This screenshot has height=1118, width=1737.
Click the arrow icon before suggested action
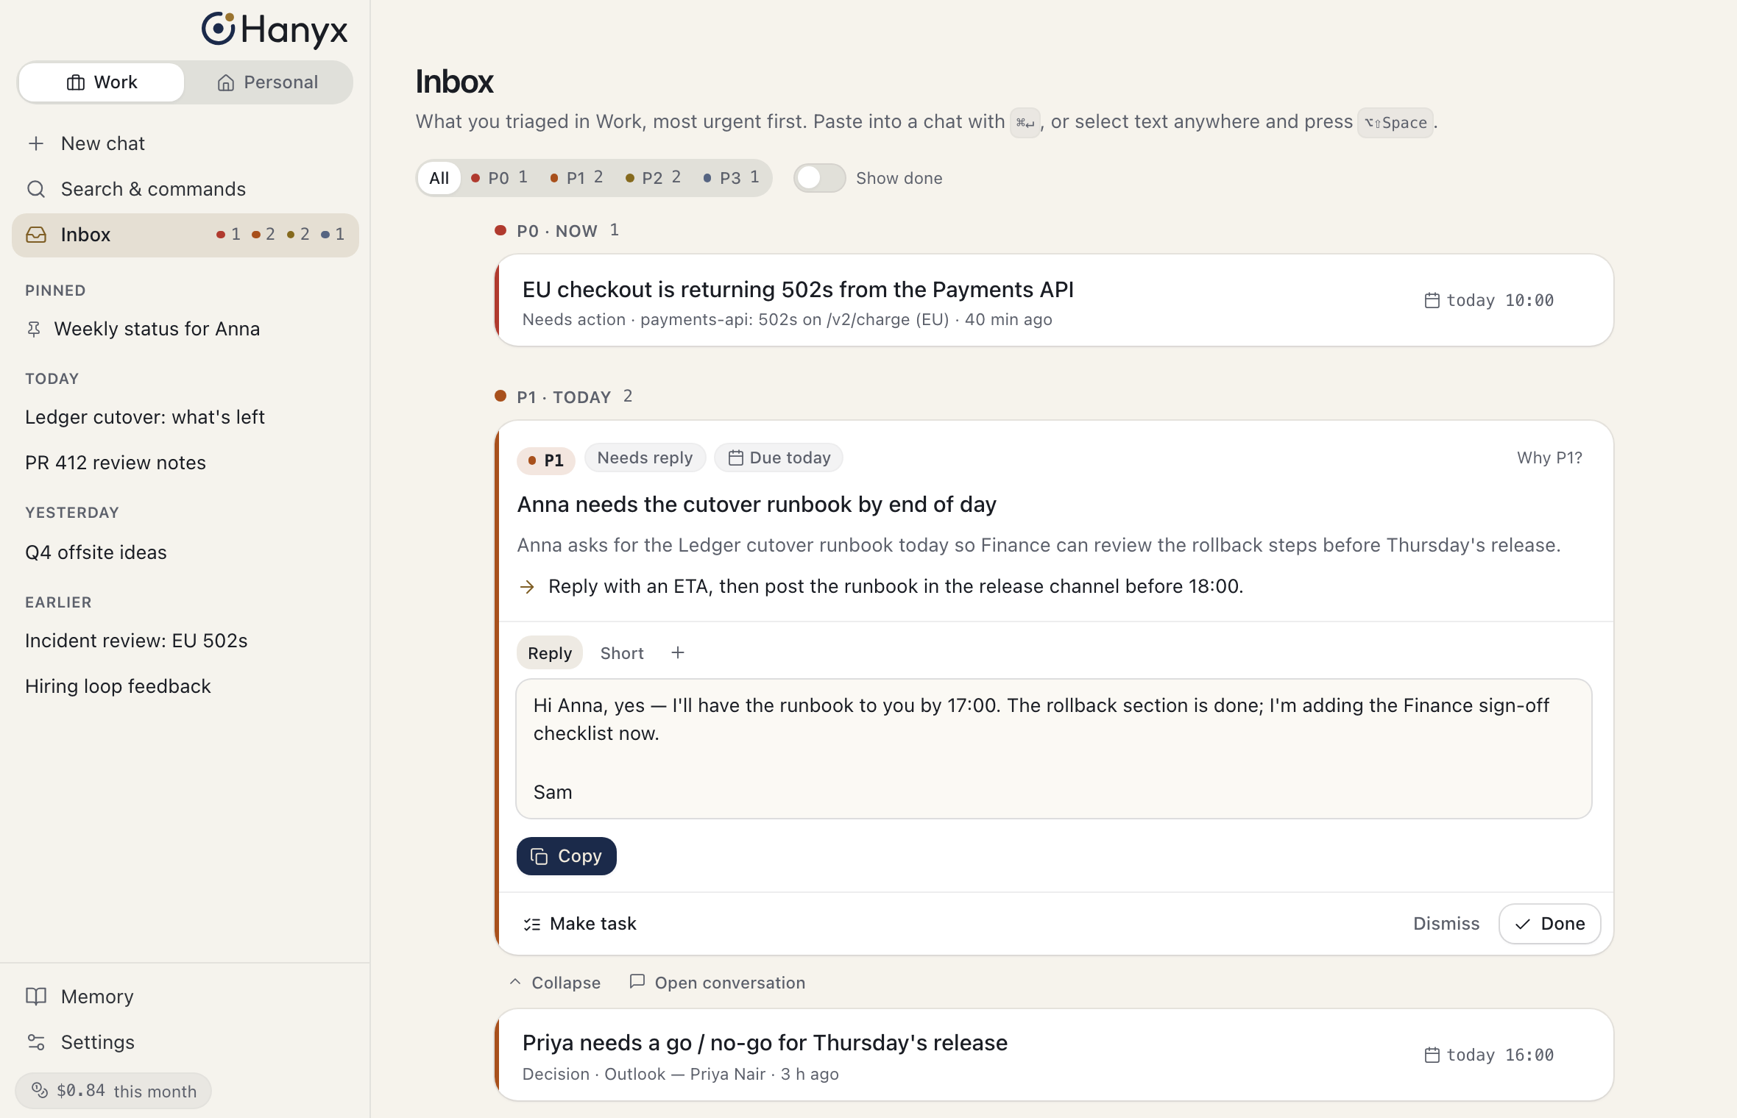click(x=527, y=586)
